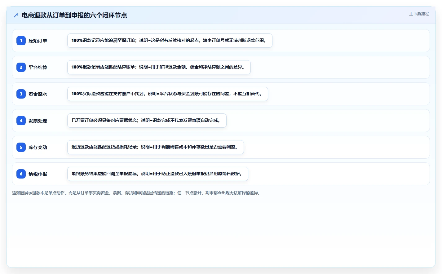Click the 上下游路径 label
Screen dimensions: 442x274
pos(419,14)
